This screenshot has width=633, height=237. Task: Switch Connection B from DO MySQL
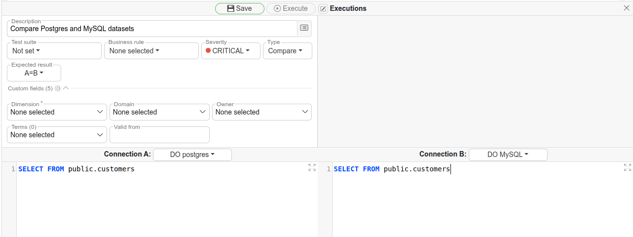tap(508, 155)
